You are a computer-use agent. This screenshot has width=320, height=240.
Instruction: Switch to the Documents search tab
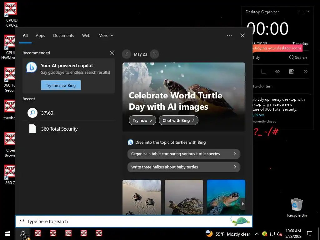pos(63,36)
